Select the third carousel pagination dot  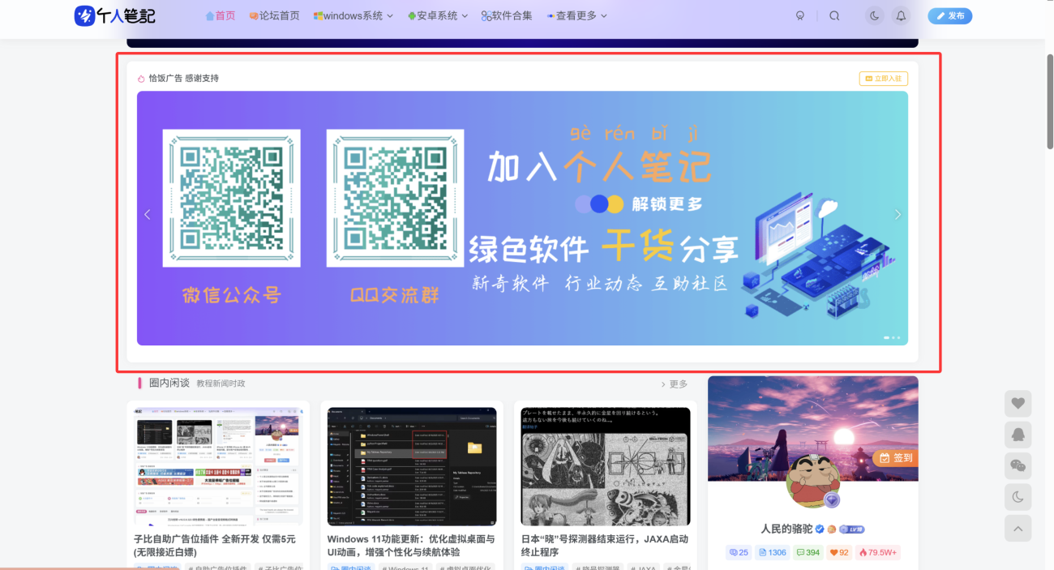pos(898,338)
